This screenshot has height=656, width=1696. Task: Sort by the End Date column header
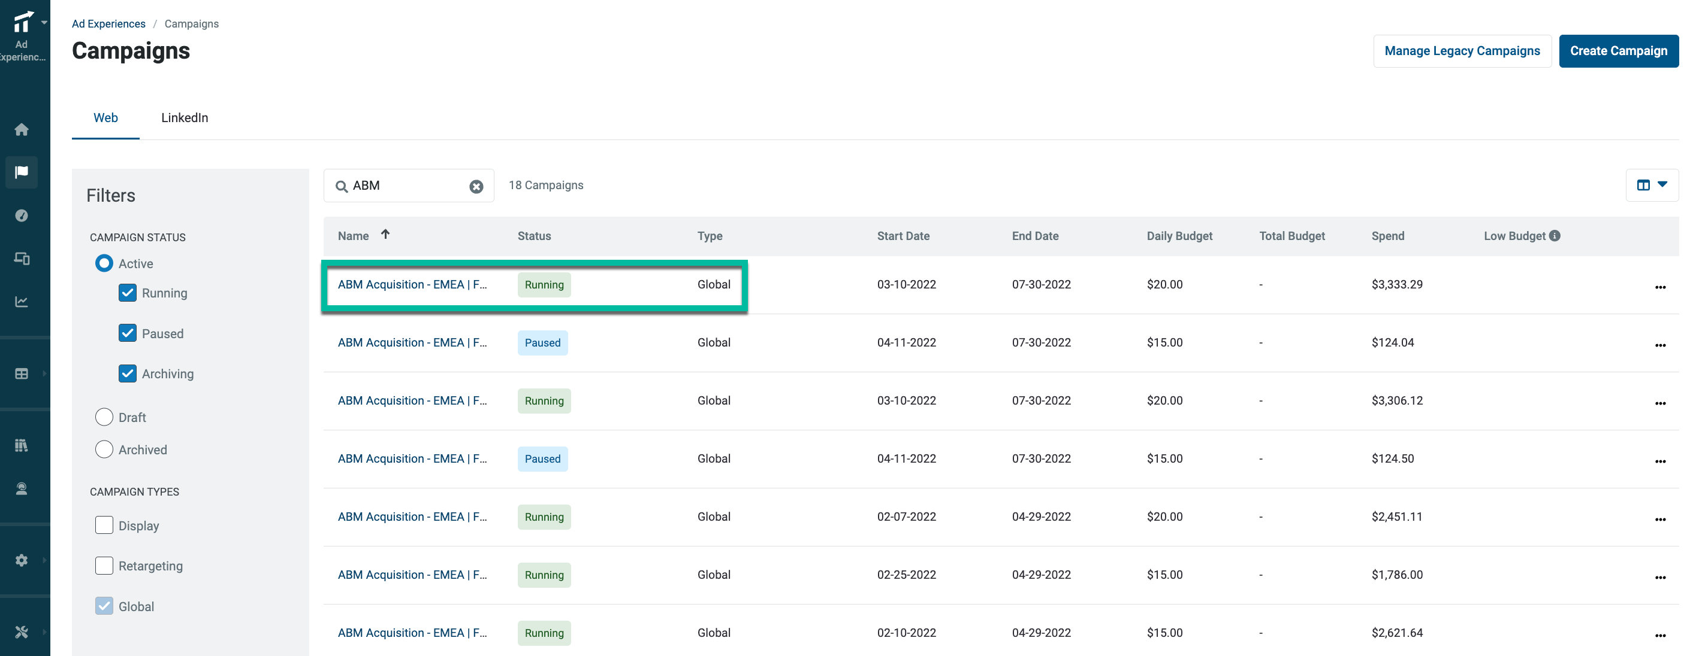pyautogui.click(x=1035, y=236)
